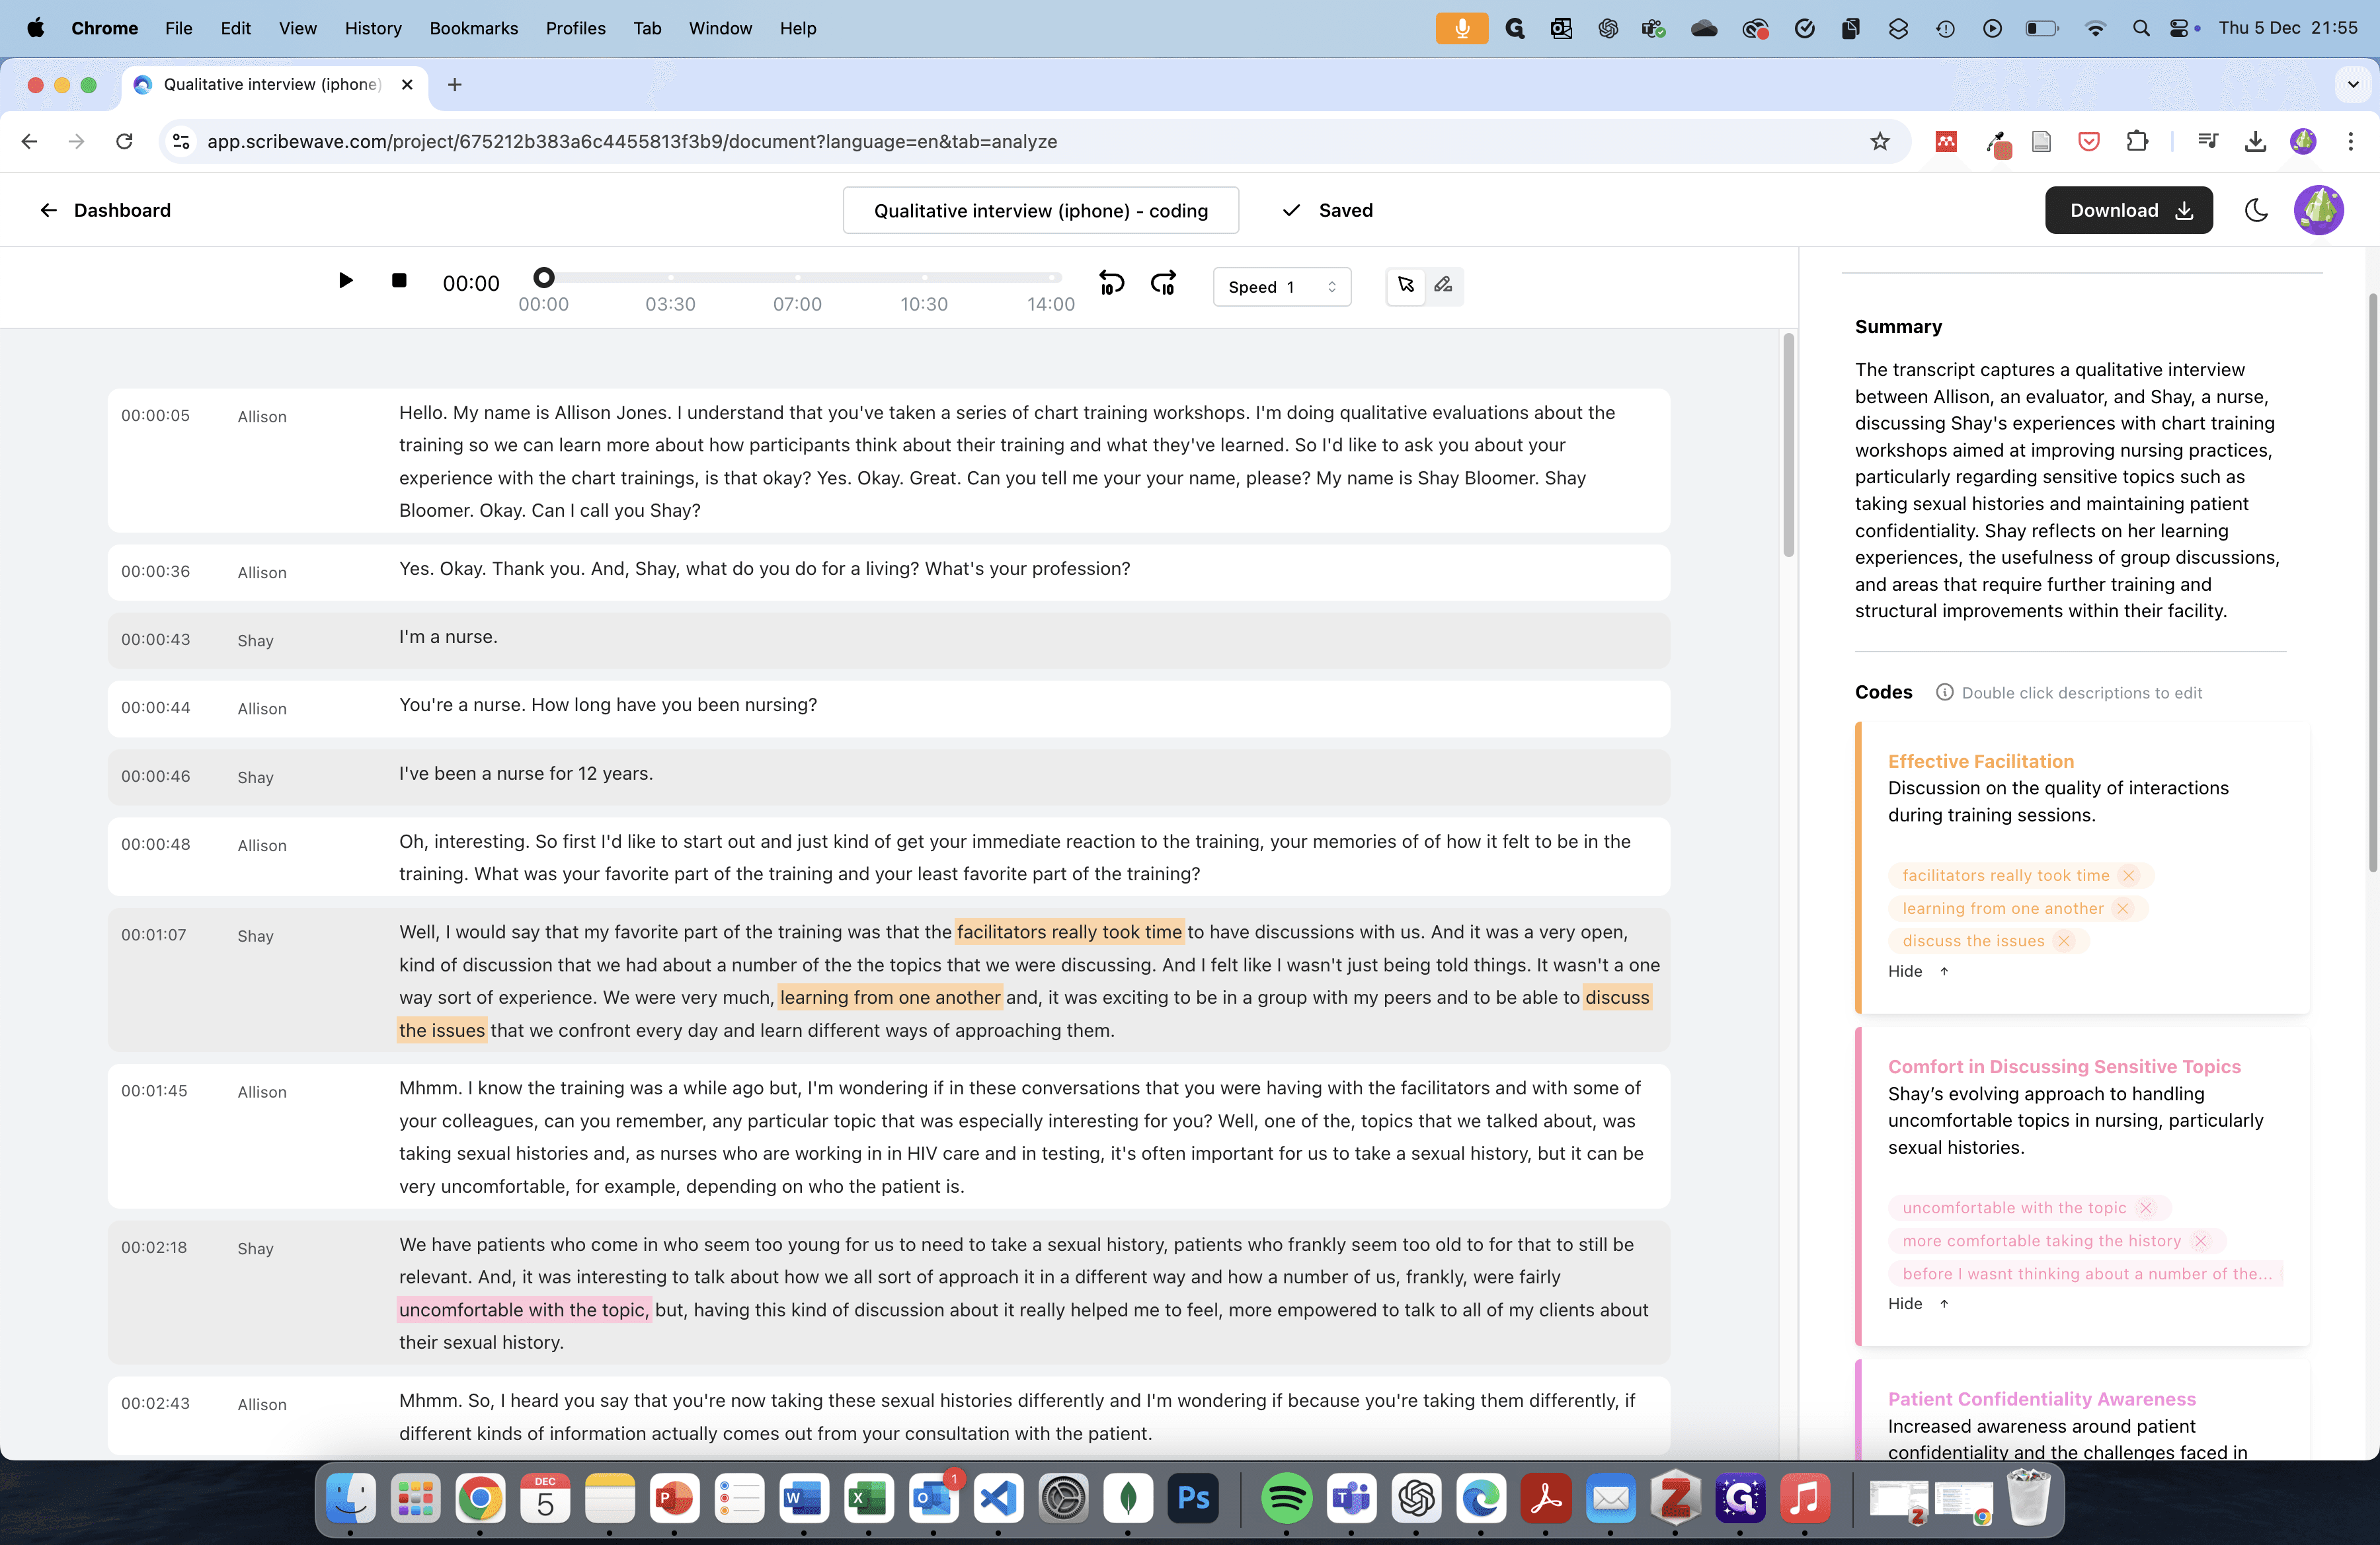Bookmark this page with star icon
Screen dimensions: 2380x1545
click(x=1879, y=141)
